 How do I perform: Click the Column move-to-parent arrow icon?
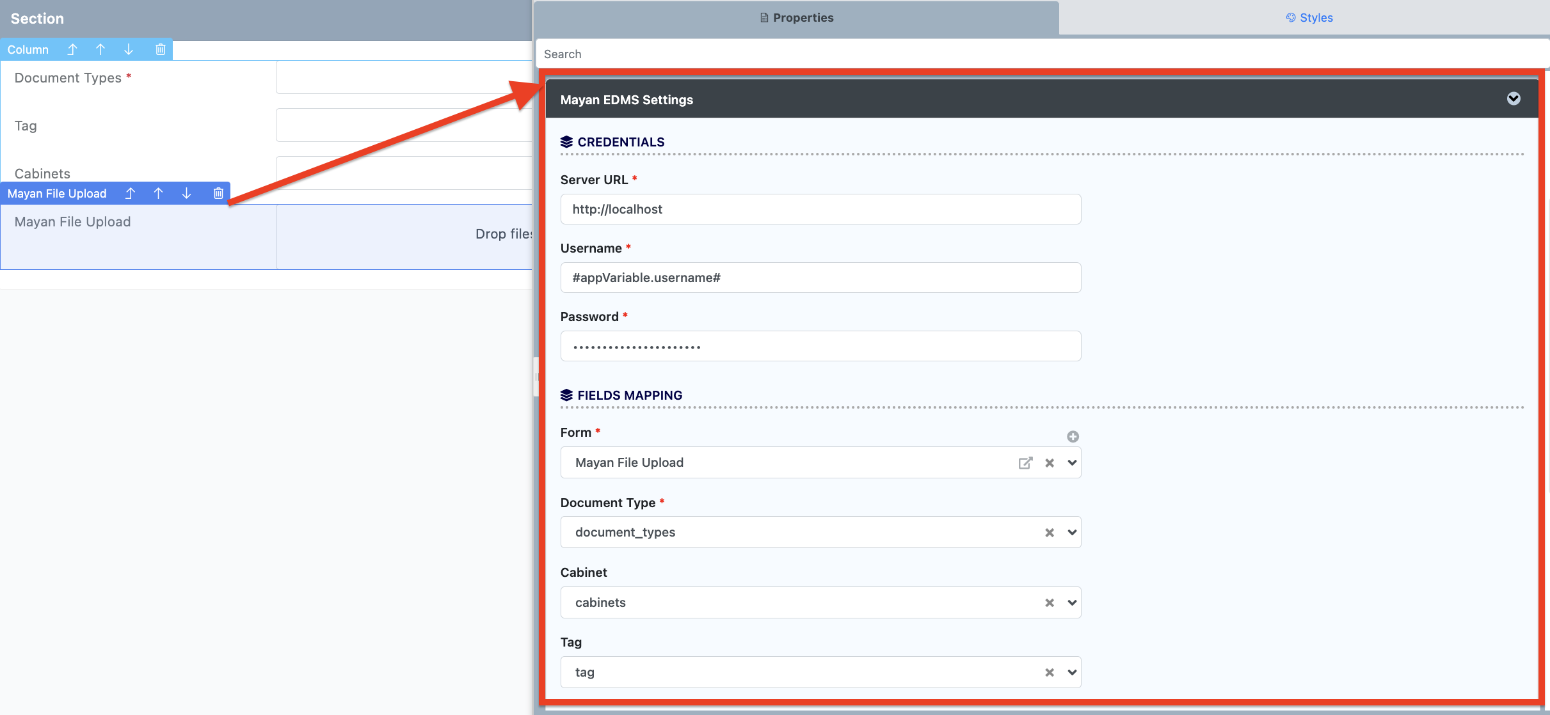coord(72,49)
